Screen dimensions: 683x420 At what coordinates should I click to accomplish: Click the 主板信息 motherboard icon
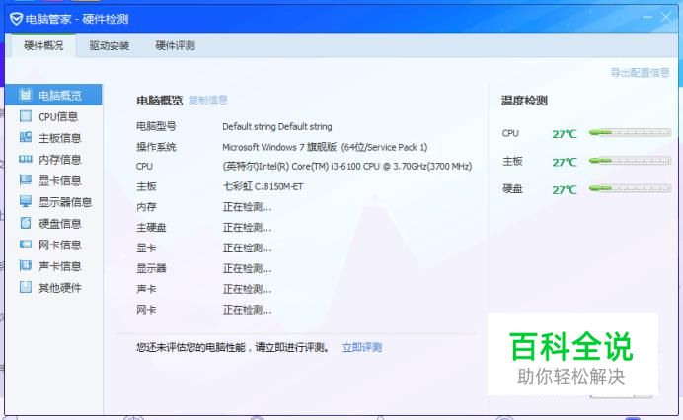tap(26, 137)
